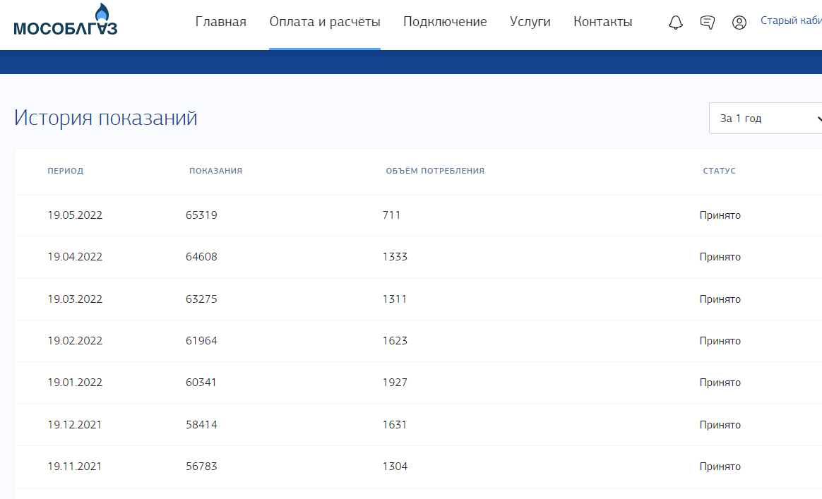
Task: Go to the Главная menu item
Action: [x=220, y=22]
